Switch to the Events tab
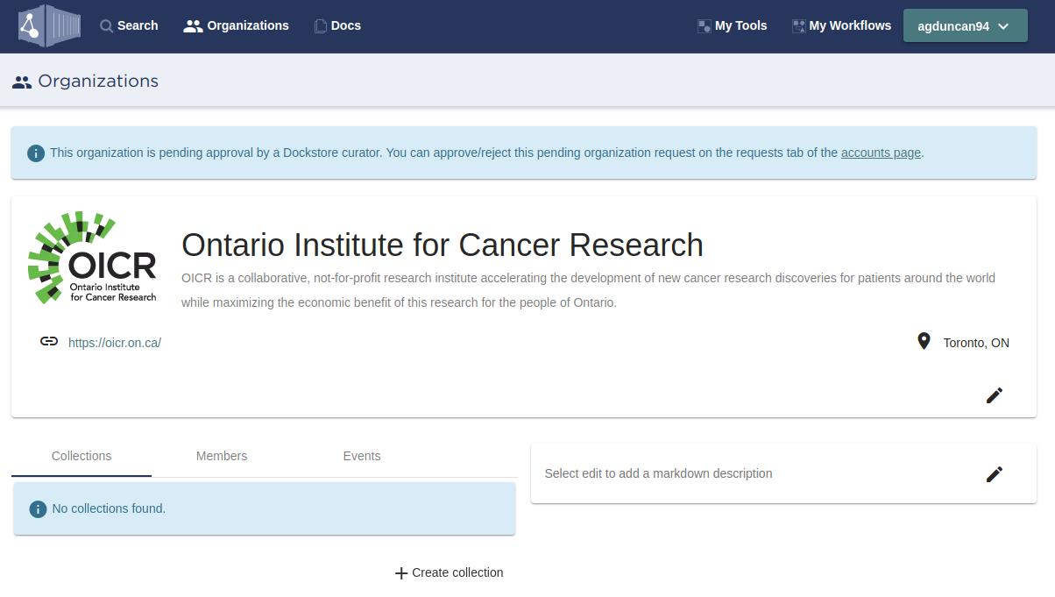Viewport: 1055px width, 597px height. pyautogui.click(x=362, y=456)
